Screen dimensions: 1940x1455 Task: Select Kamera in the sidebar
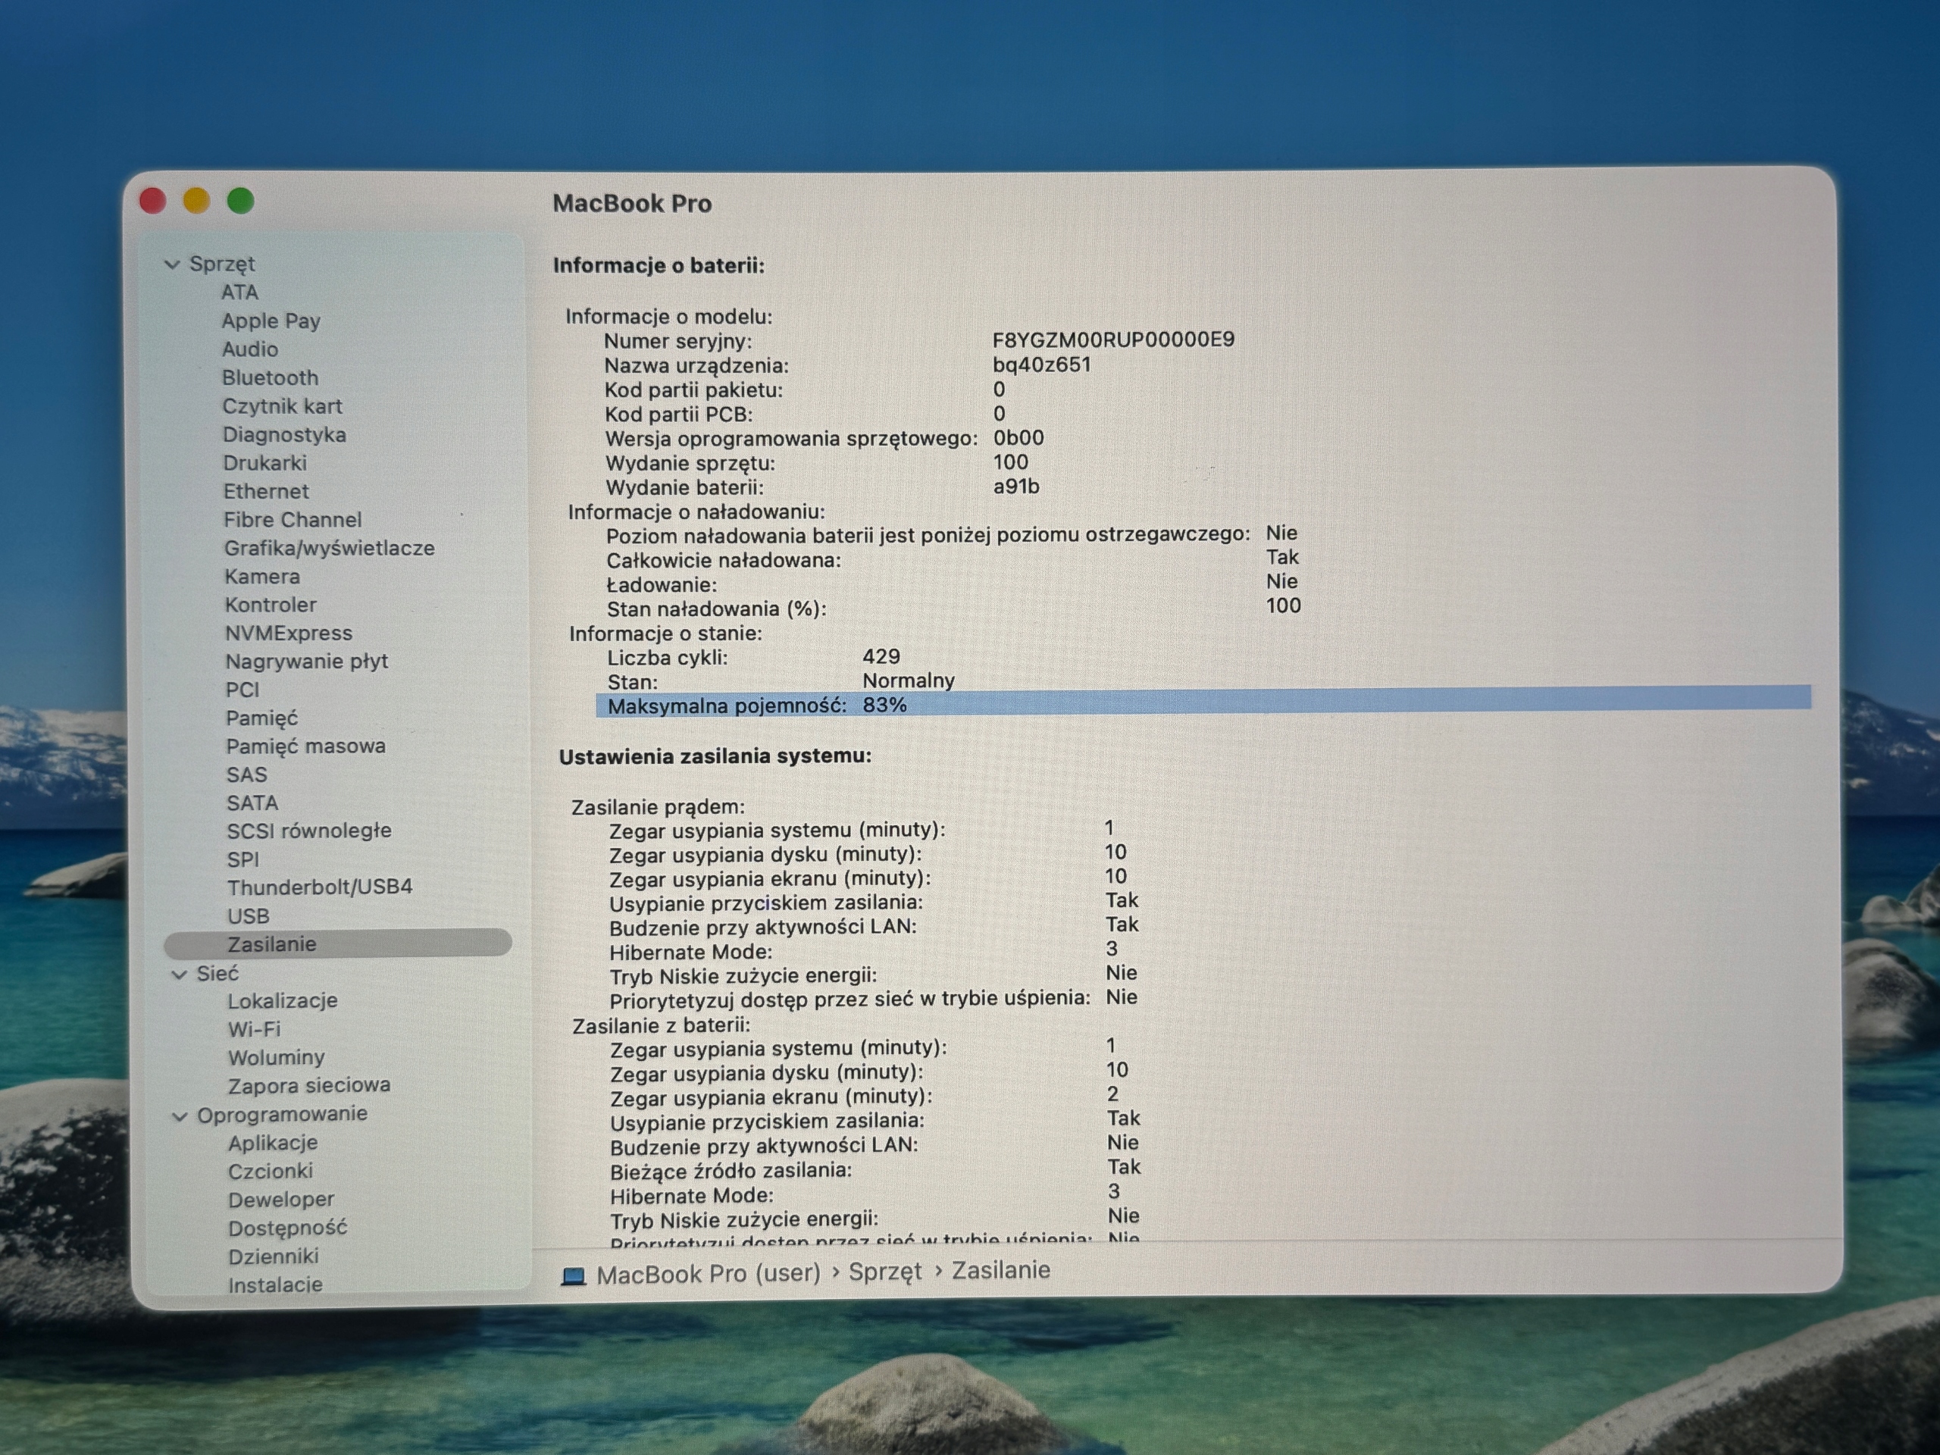(262, 577)
